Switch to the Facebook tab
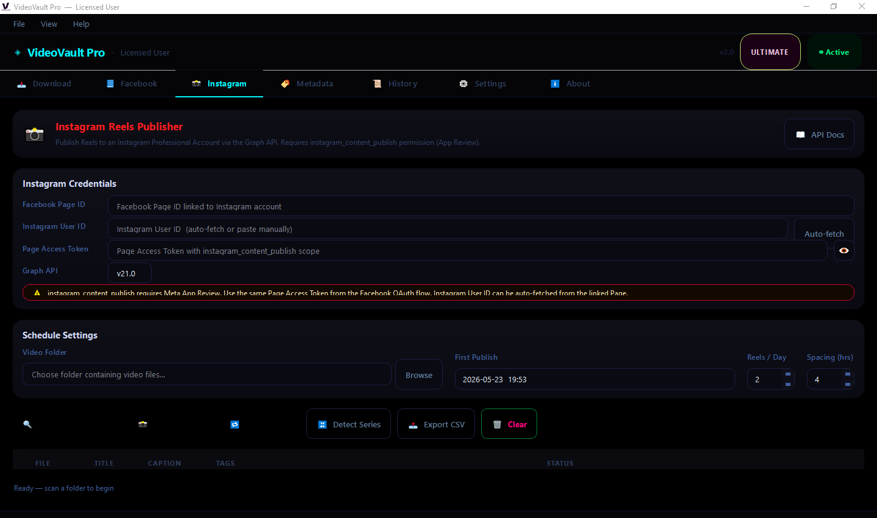This screenshot has height=518, width=877. pyautogui.click(x=132, y=84)
